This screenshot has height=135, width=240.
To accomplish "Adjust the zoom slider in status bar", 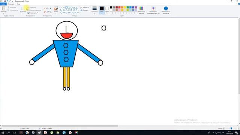I will [x=231, y=129].
